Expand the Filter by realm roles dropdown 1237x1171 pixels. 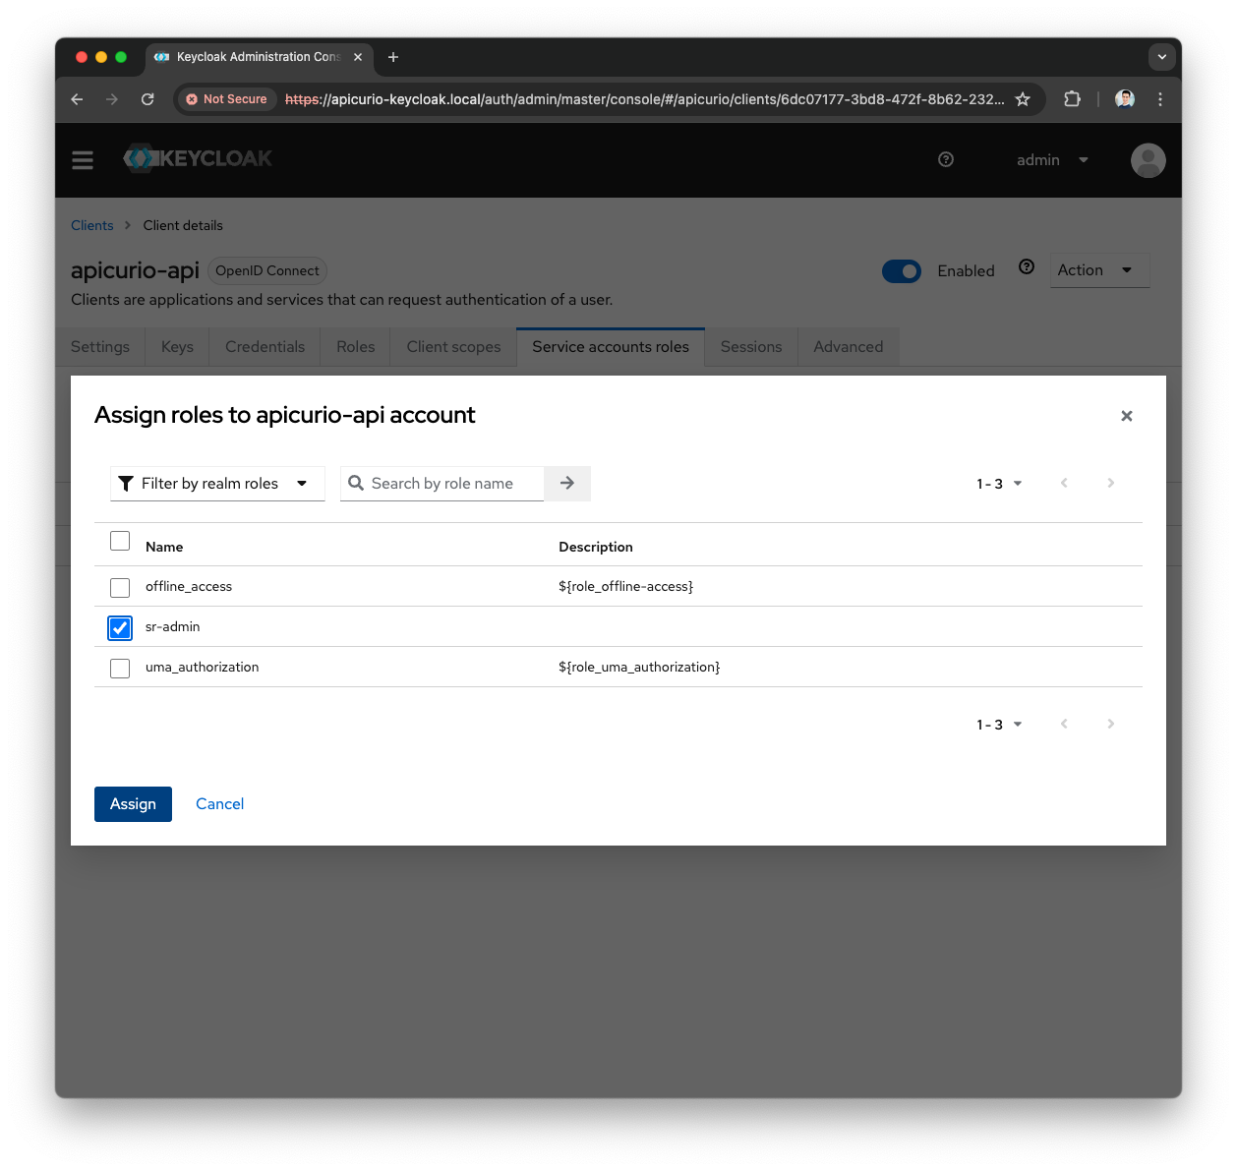click(217, 483)
